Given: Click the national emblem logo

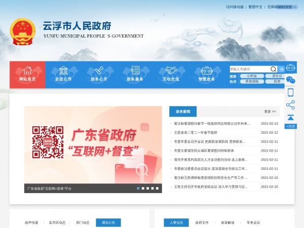Looking at the screenshot, I should pyautogui.click(x=23, y=31).
